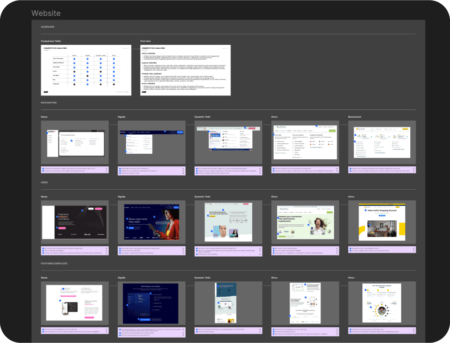The image size is (450, 343).
Task: Click the Dynamic Yield label in Navigation section
Action: tap(202, 117)
